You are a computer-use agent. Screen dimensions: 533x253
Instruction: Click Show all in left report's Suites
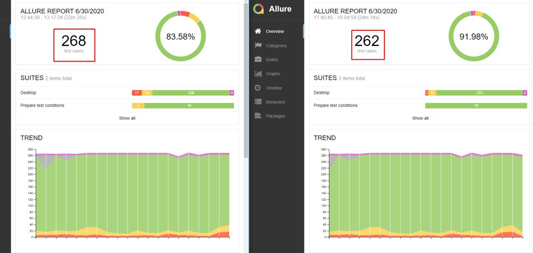pyautogui.click(x=127, y=118)
